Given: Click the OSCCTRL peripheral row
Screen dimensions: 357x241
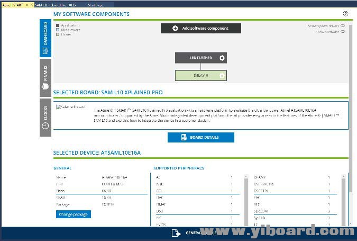Looking at the screenshot, I should click(295, 191).
